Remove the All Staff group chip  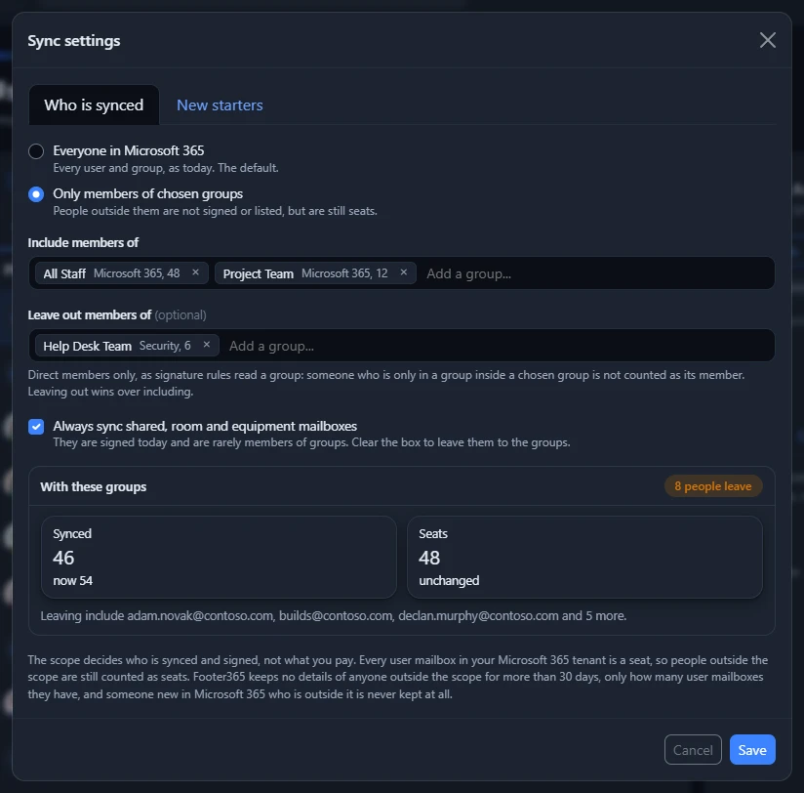pos(195,272)
